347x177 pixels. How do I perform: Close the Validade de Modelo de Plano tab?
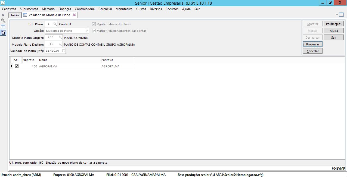(x=74, y=15)
